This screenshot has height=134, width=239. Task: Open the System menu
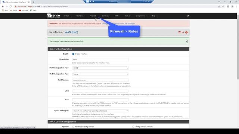click(67, 16)
